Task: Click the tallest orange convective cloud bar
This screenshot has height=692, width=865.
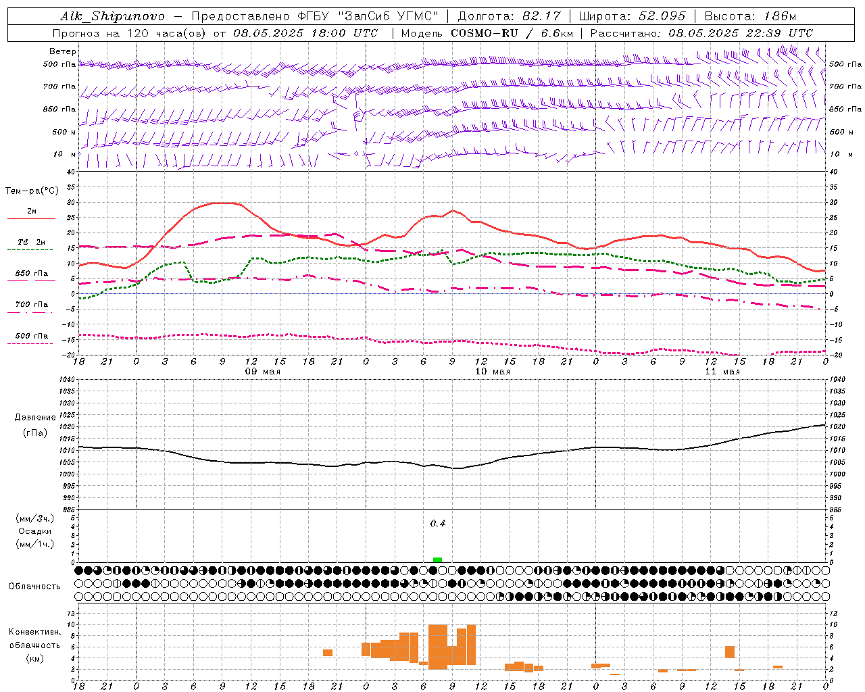Action: [438, 647]
